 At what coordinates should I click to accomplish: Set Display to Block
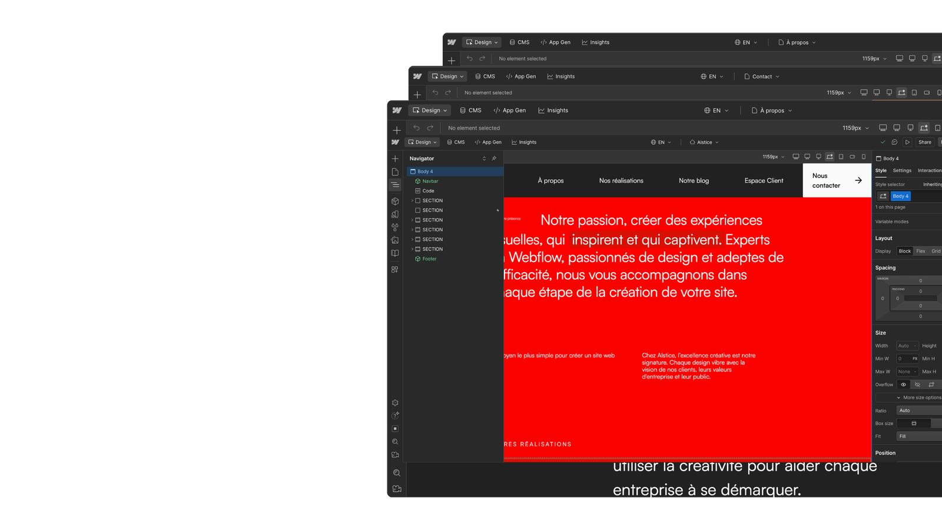point(905,251)
